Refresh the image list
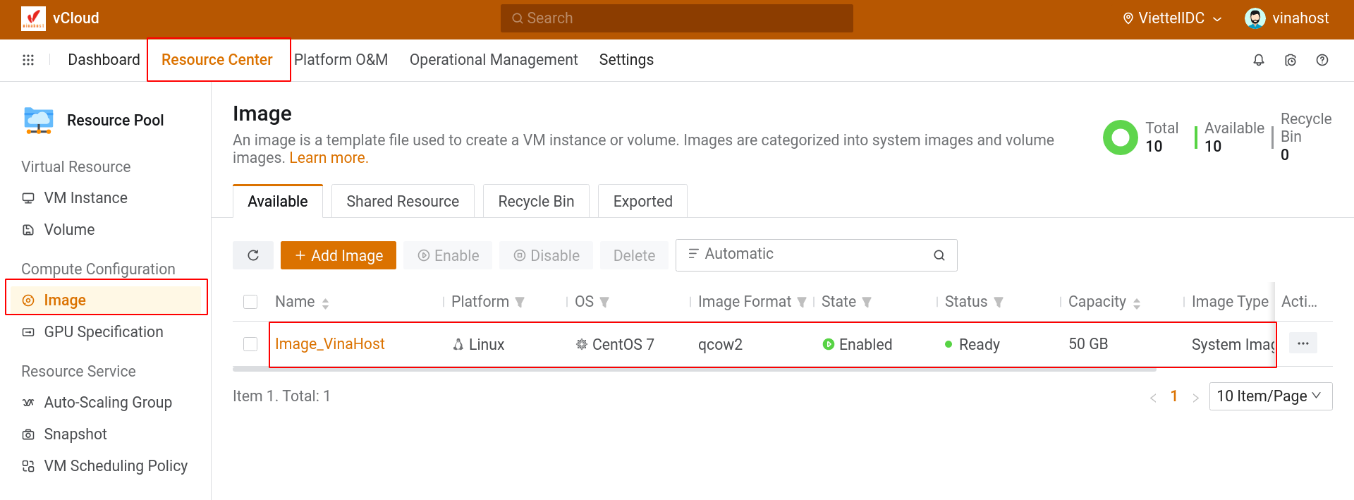 tap(253, 255)
